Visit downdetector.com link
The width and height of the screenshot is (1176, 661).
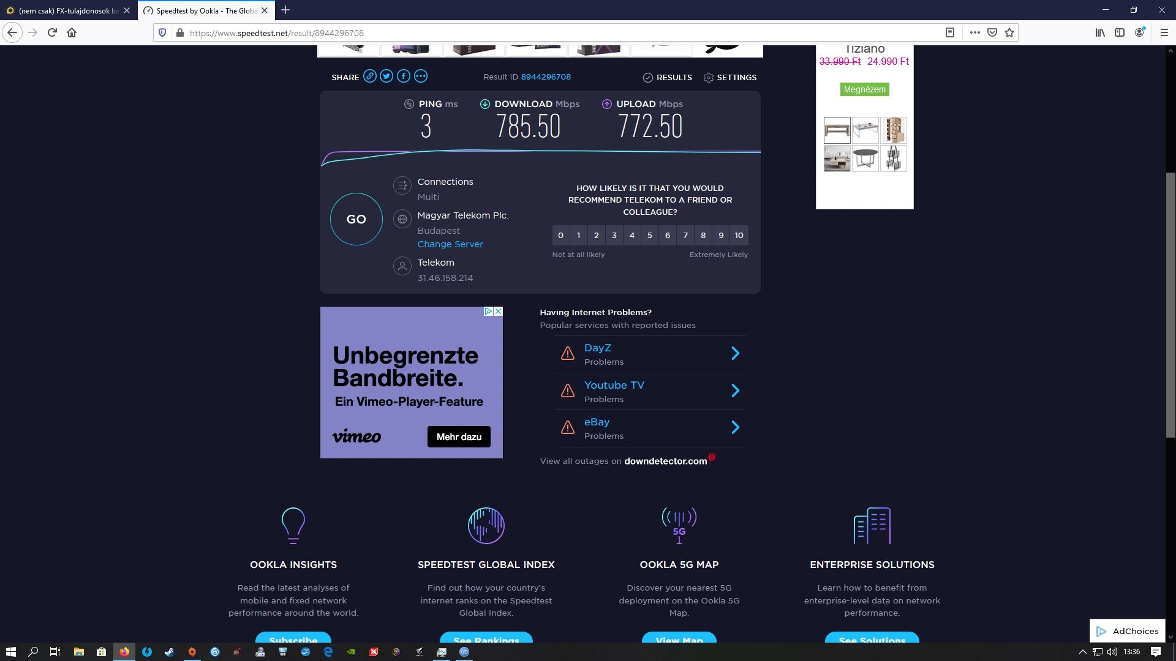[x=665, y=461]
